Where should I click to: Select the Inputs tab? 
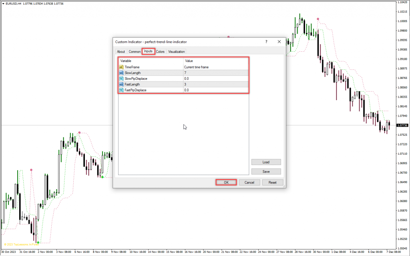pyautogui.click(x=148, y=51)
